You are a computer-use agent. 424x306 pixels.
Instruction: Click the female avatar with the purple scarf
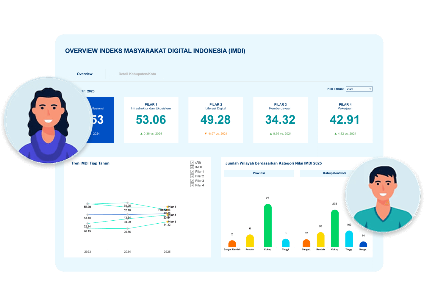pyautogui.click(x=48, y=120)
